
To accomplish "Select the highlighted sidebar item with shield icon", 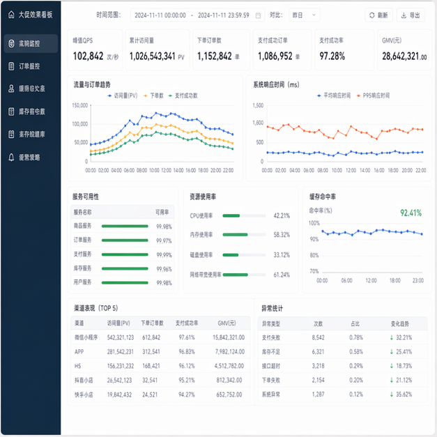I will point(31,43).
